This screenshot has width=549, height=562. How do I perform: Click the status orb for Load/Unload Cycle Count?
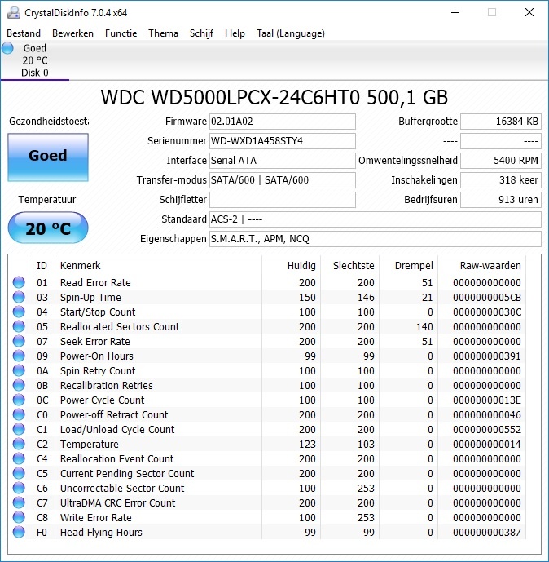tap(19, 429)
